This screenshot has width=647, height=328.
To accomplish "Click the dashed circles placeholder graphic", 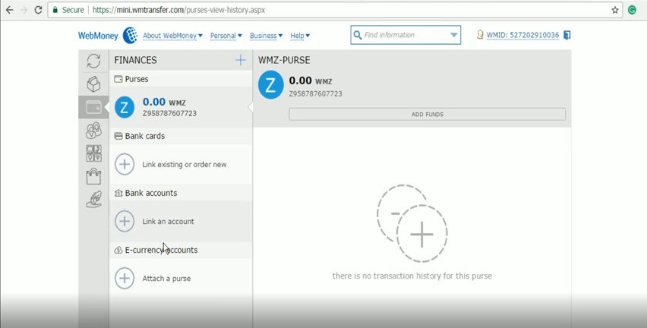I will (412, 223).
